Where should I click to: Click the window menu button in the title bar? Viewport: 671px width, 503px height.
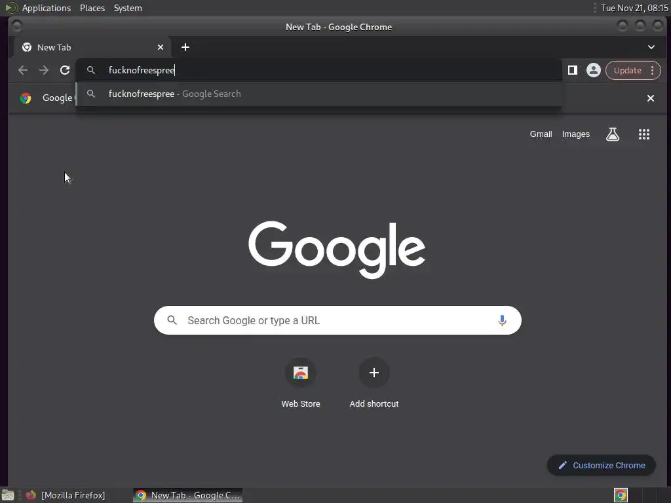tap(16, 26)
